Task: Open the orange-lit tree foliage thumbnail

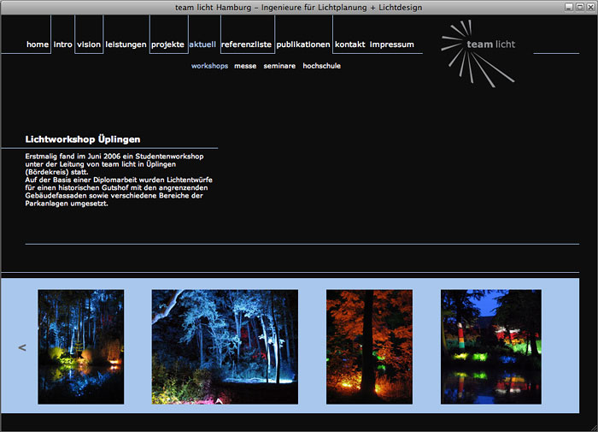Action: pyautogui.click(x=369, y=346)
